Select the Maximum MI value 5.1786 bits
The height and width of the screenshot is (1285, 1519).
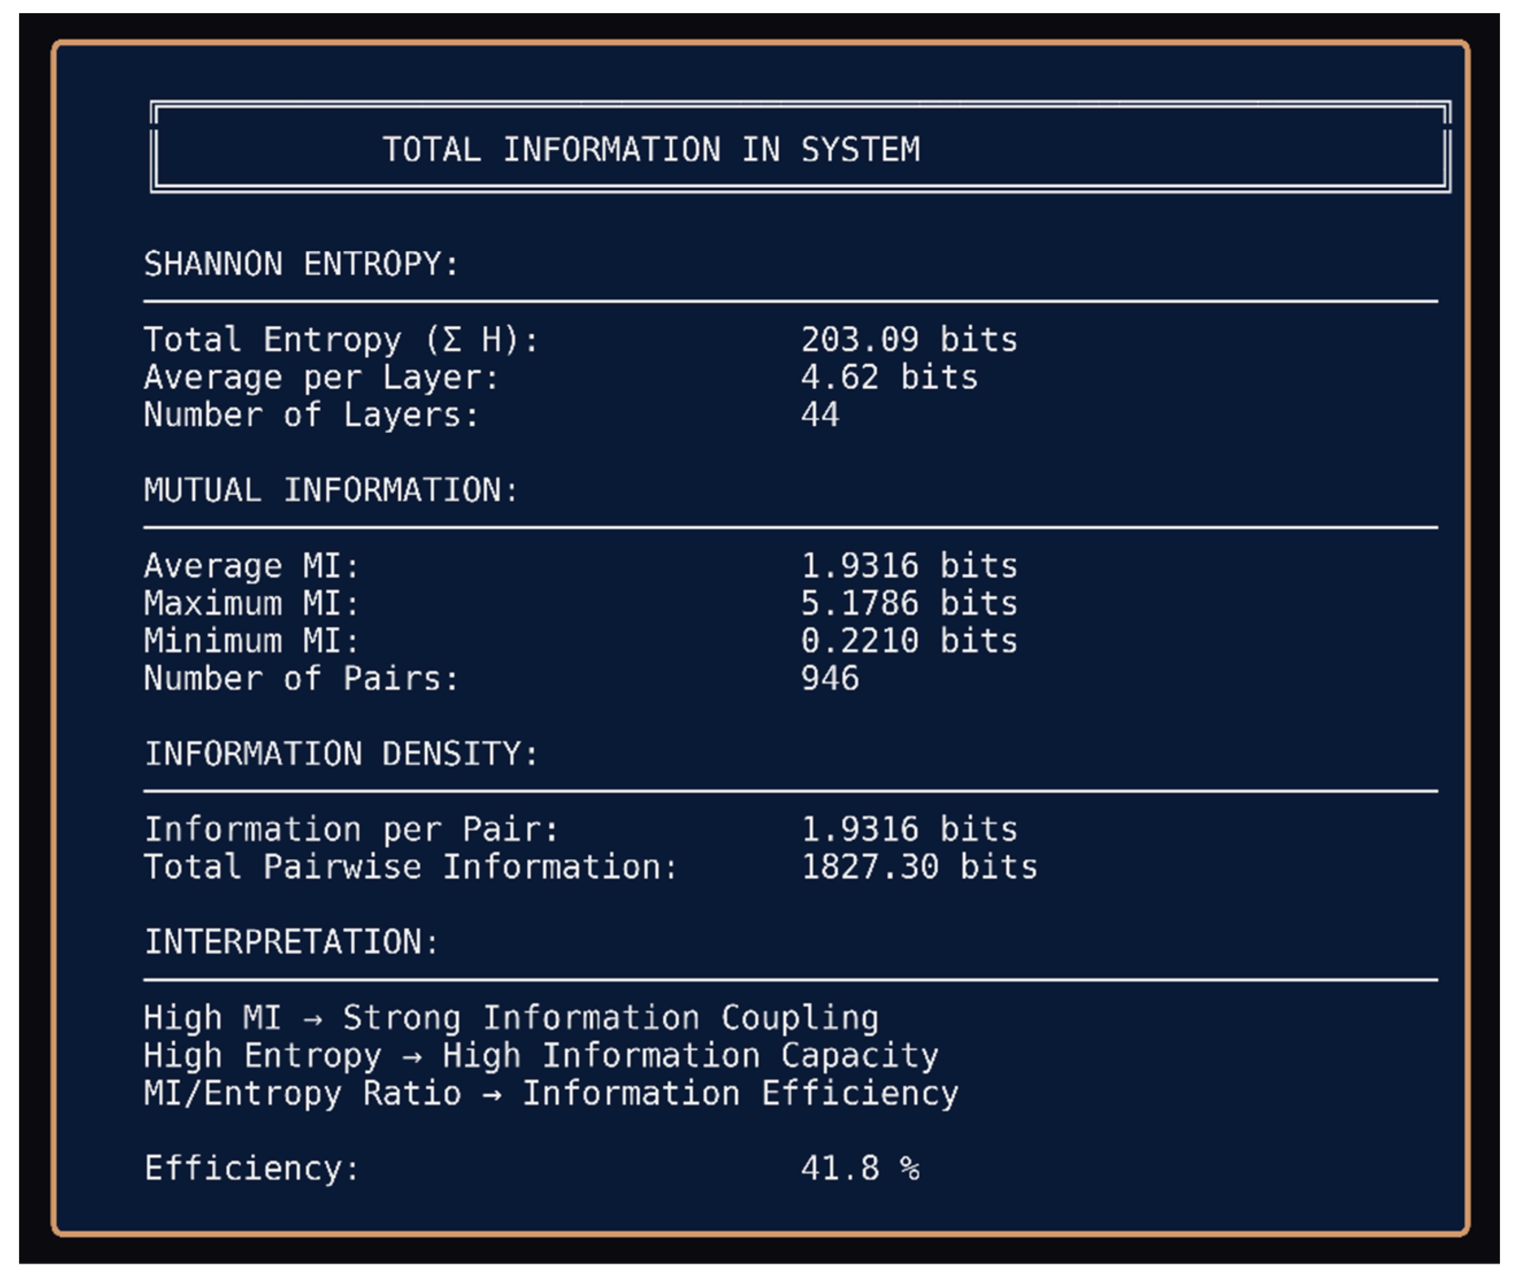909,603
